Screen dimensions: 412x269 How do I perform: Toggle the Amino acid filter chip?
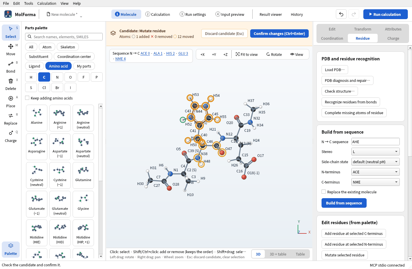tap(59, 66)
